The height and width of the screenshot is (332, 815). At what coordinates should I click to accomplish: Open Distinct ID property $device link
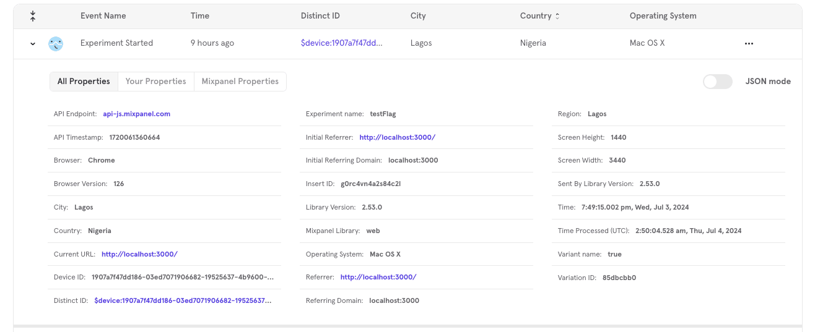pyautogui.click(x=183, y=300)
